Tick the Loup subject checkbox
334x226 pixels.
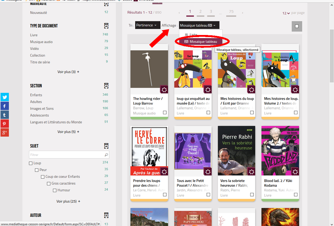pos(31,163)
